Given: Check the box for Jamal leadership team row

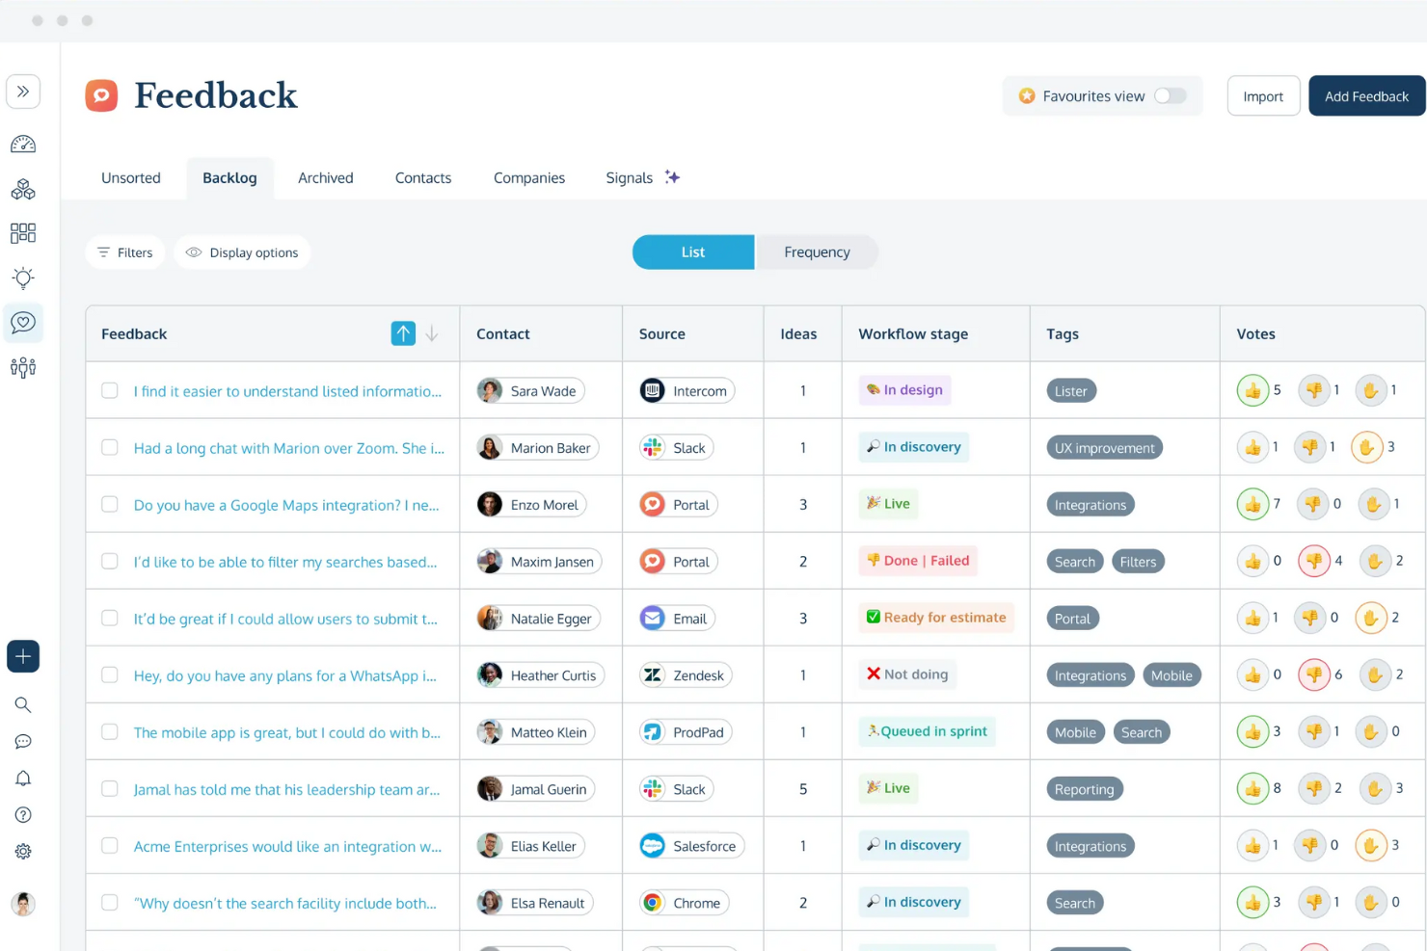Looking at the screenshot, I should (110, 788).
